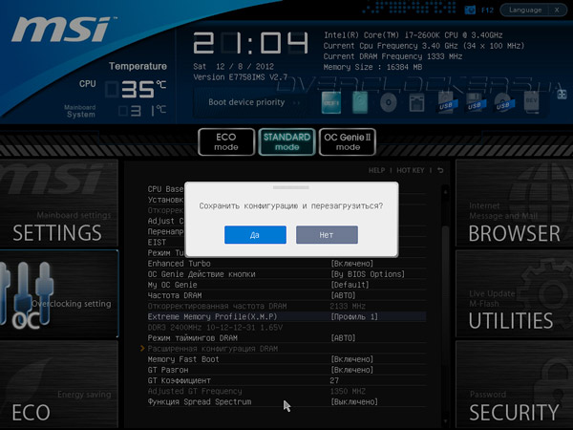Open the Language selector
Screen dimensions: 573x430
(x=525, y=10)
